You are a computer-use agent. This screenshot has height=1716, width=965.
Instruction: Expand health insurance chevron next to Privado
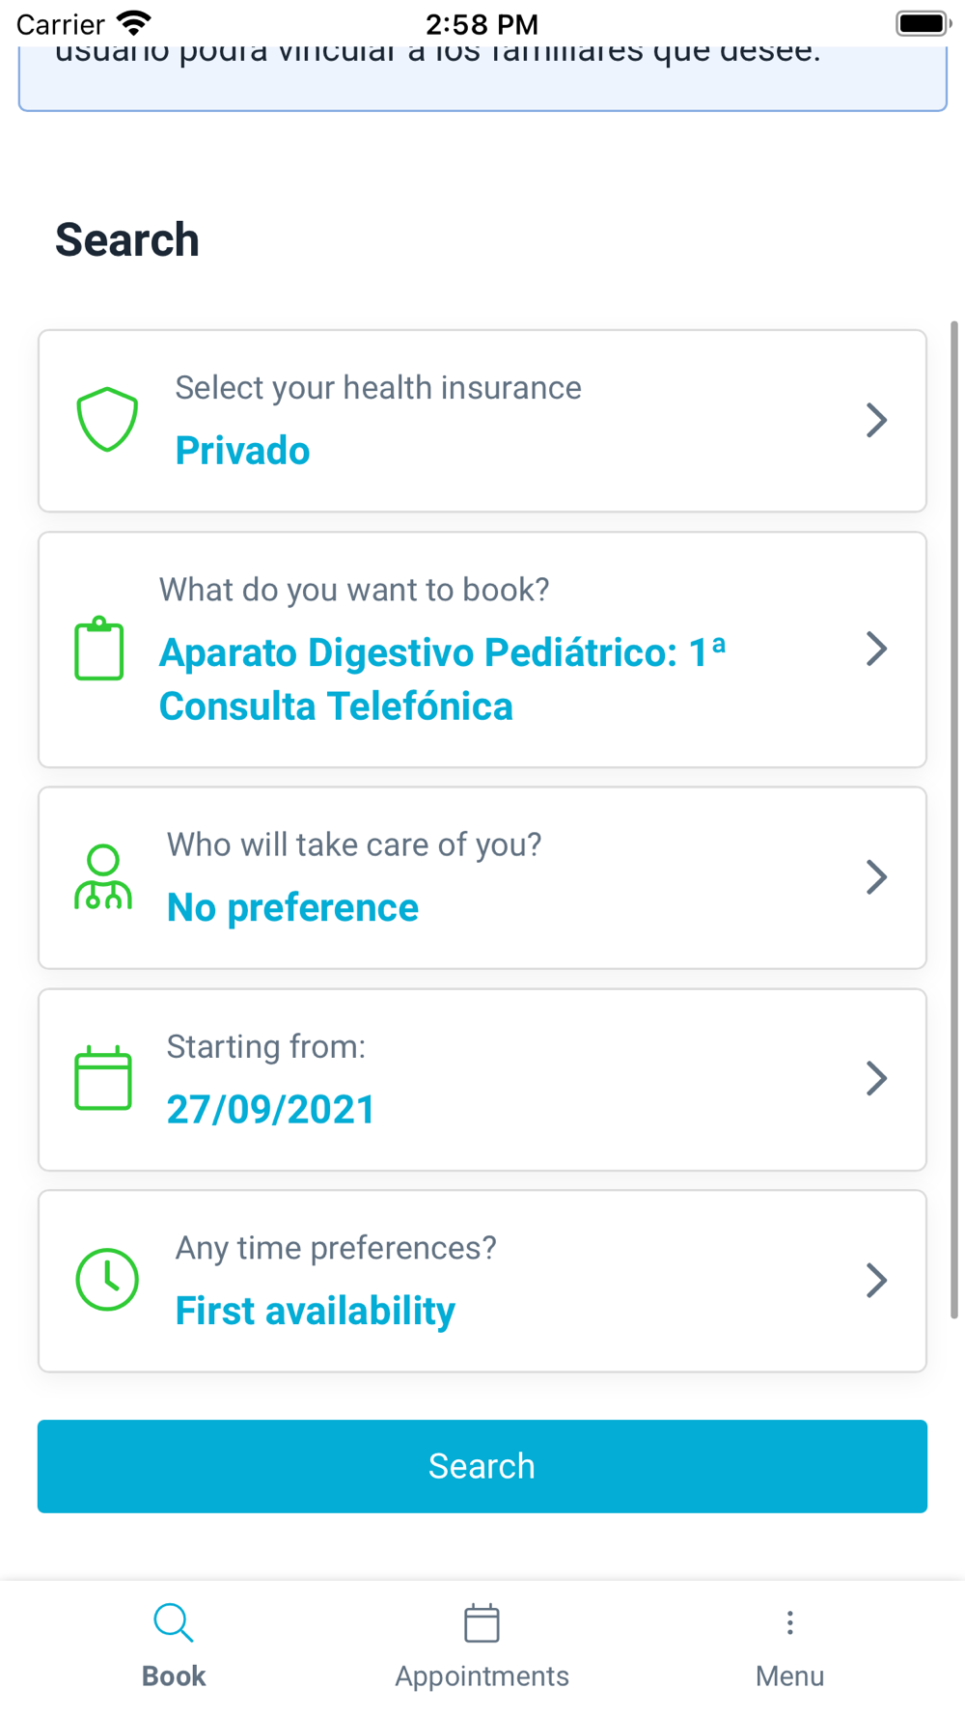876,420
